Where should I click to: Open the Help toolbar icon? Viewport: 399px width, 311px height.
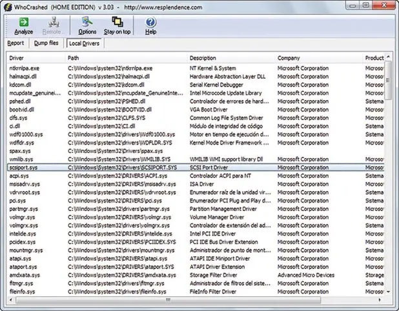pyautogui.click(x=150, y=23)
